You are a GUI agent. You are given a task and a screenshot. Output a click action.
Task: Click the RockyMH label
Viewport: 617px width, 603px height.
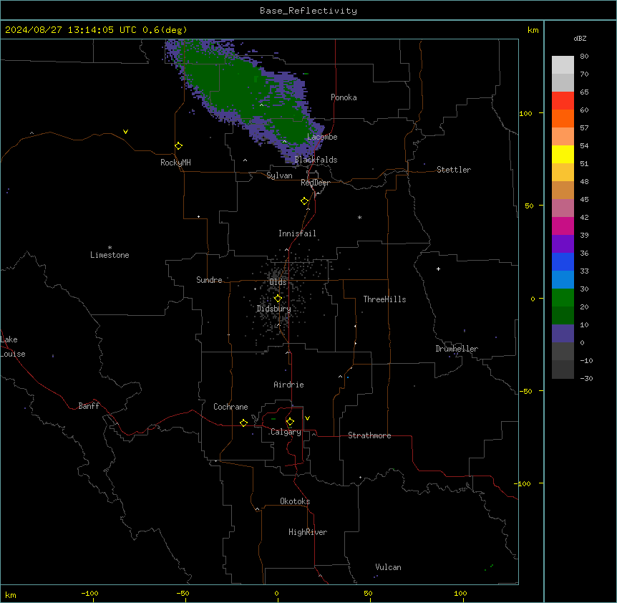(x=175, y=163)
